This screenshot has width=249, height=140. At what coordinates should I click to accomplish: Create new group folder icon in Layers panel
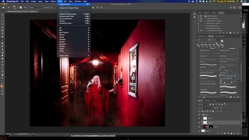(x=231, y=133)
